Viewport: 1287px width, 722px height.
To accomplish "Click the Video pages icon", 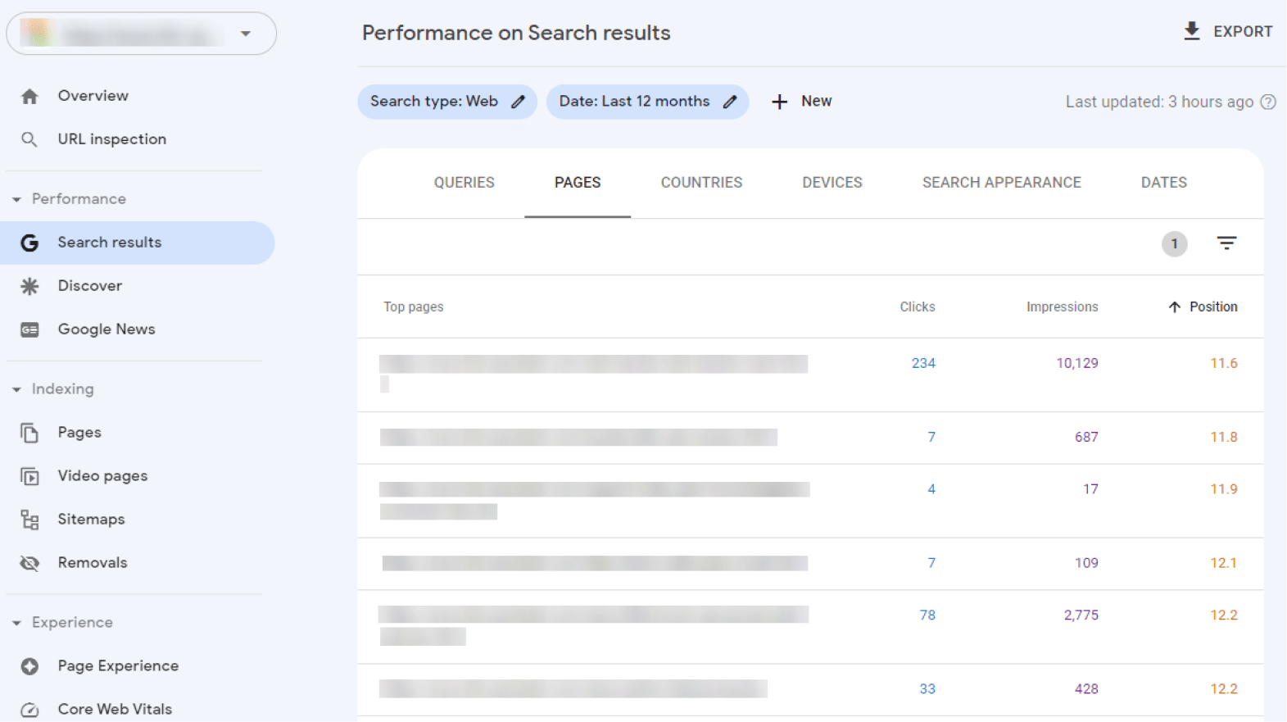I will 29,476.
